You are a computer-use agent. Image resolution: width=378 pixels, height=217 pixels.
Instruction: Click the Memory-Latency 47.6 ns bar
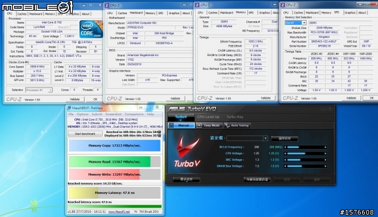(x=115, y=193)
